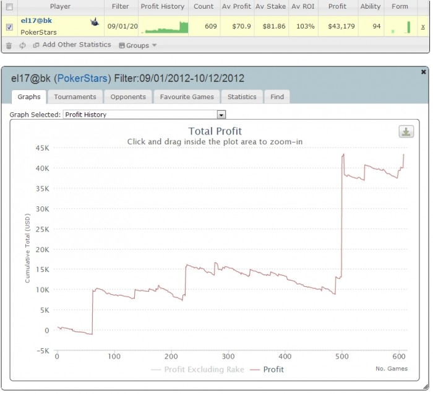Sort by the Count column header
433x394 pixels.
coord(204,6)
